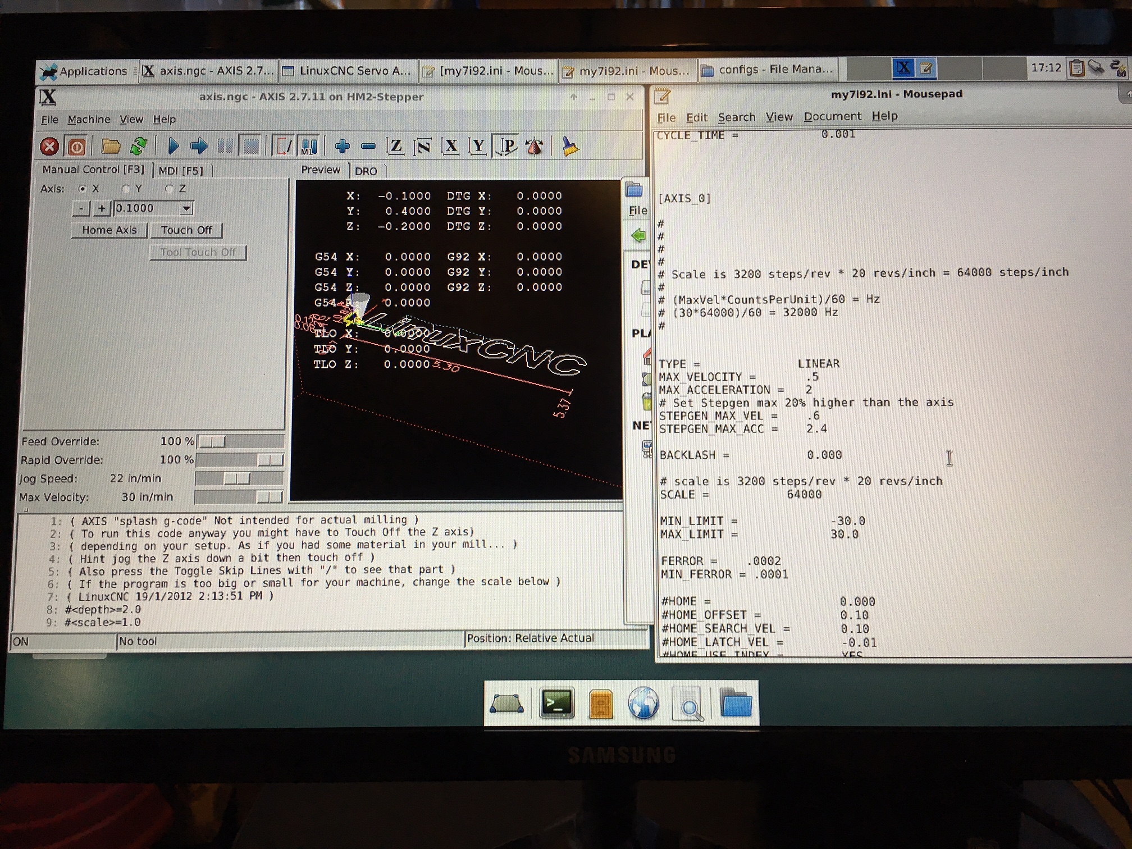Click G-code line 8 #<depth>=2.0

coord(103,609)
